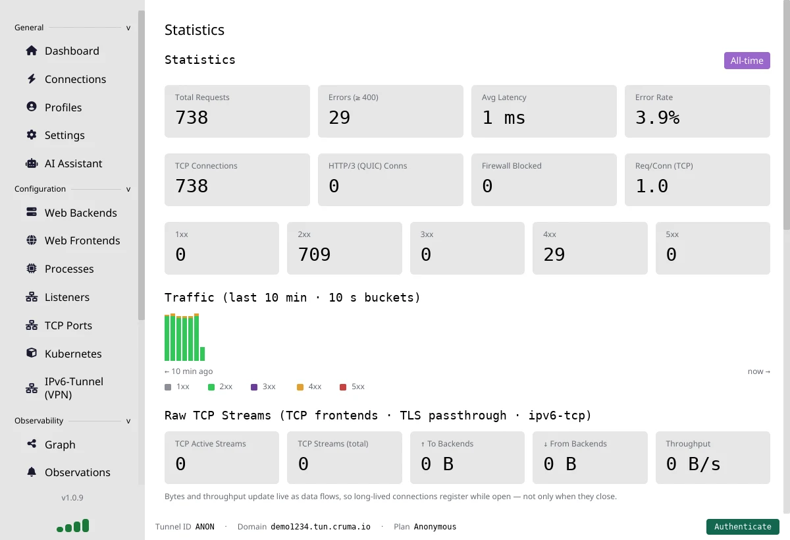Click the main page vertical scrollbar
The width and height of the screenshot is (790, 540).
point(786,115)
